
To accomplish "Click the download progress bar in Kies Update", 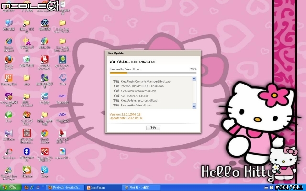I will [153, 73].
